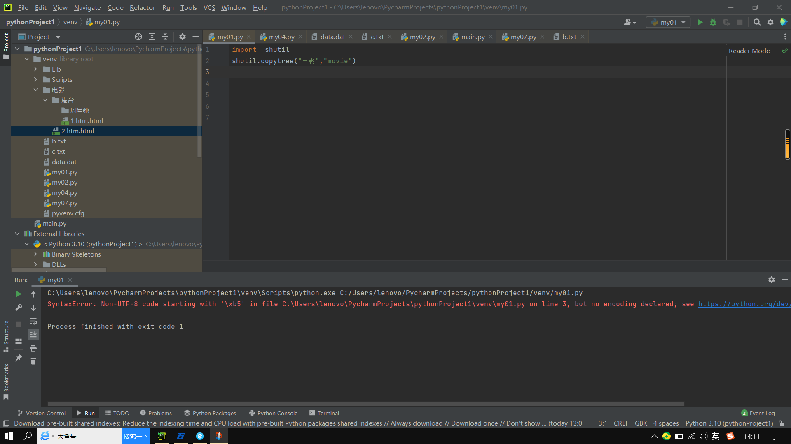Image resolution: width=791 pixels, height=444 pixels.
Task: Open PyCharm from the Windows taskbar
Action: click(162, 436)
